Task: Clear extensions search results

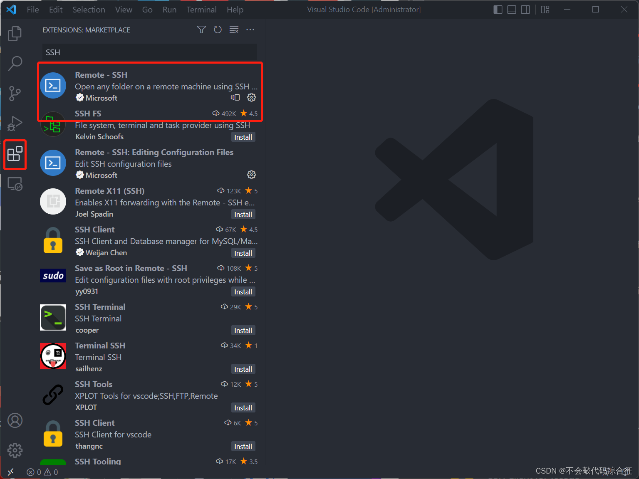Action: [234, 30]
